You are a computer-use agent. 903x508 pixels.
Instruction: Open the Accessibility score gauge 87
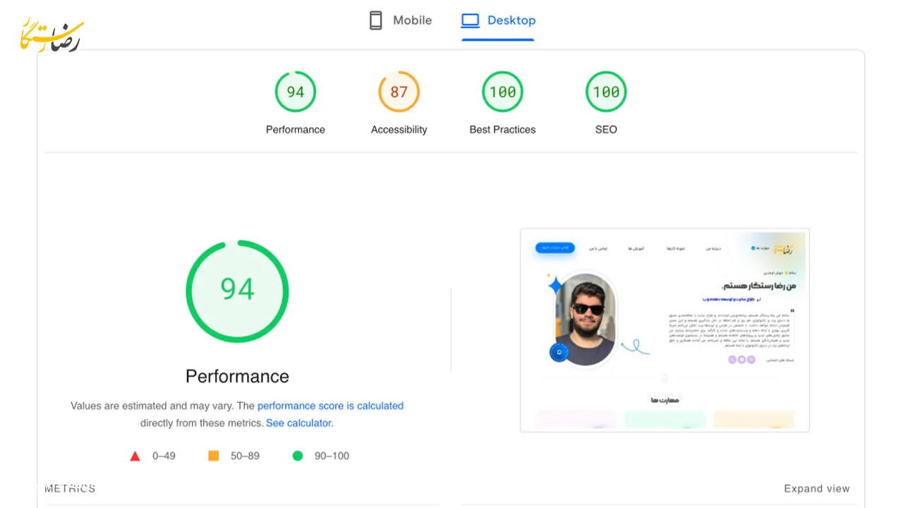(399, 92)
